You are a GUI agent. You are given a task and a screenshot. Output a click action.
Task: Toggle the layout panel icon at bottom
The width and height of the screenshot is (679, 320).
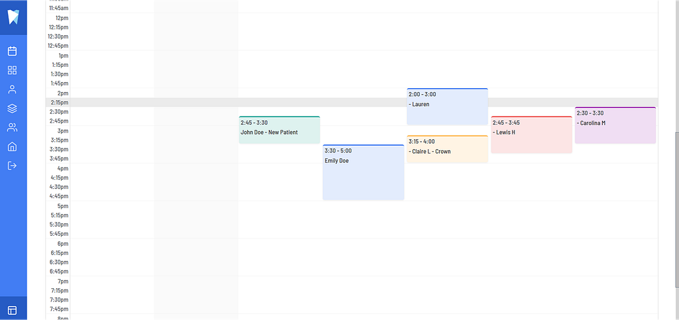tap(12, 311)
